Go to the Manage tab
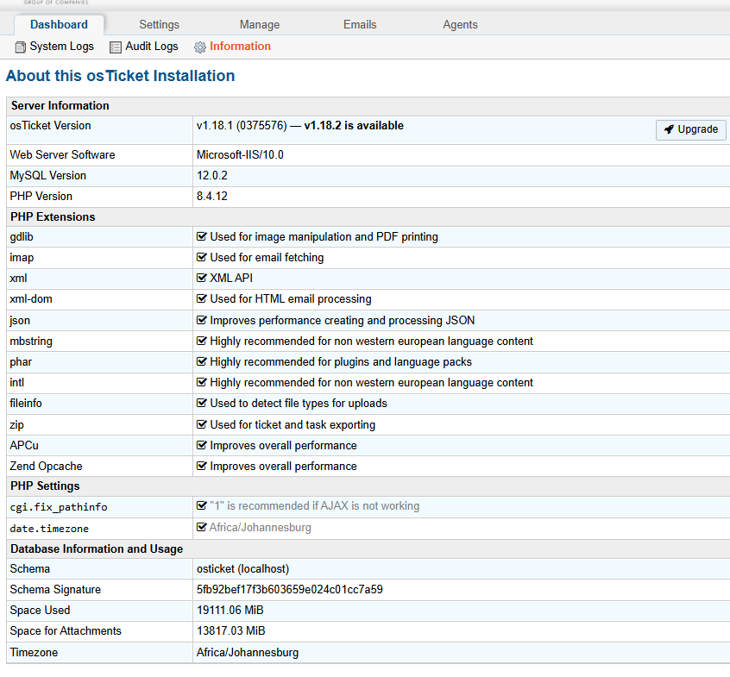Viewport: 730px width, 677px height. click(260, 25)
